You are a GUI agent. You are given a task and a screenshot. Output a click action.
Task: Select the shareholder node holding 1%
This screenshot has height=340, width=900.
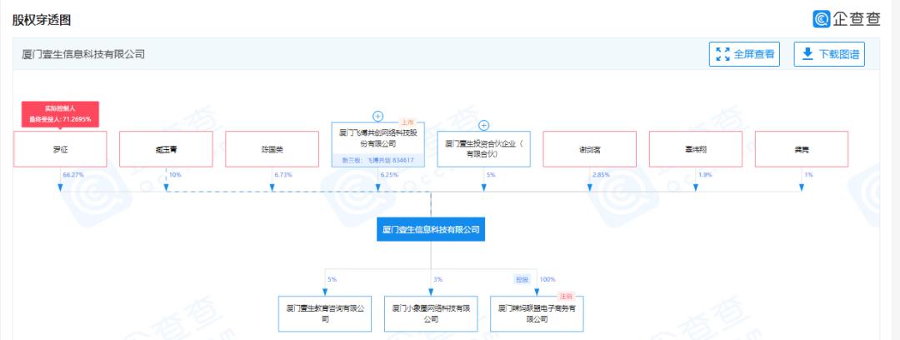click(x=802, y=149)
